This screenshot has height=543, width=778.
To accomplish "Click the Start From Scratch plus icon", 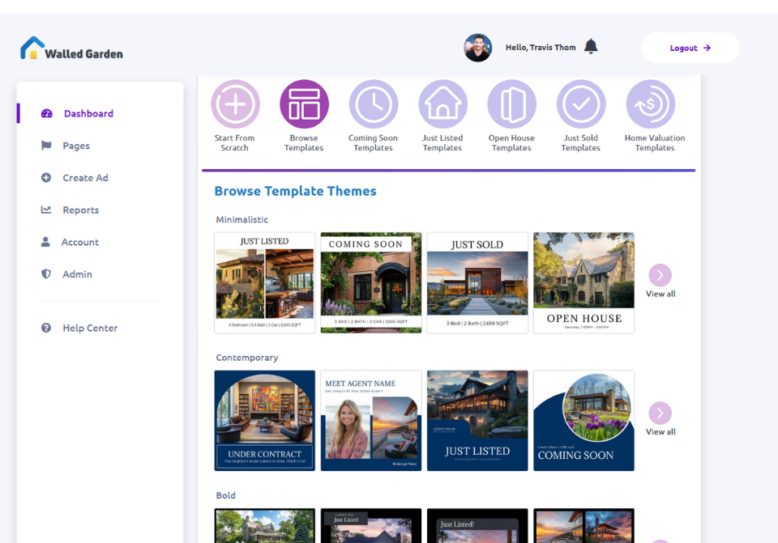I will coord(235,104).
